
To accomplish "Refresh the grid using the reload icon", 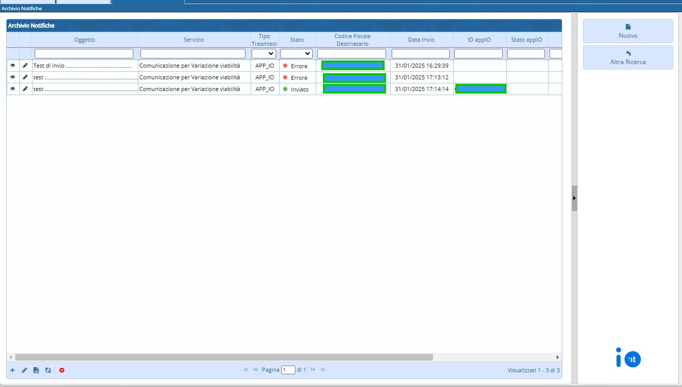I will point(48,370).
